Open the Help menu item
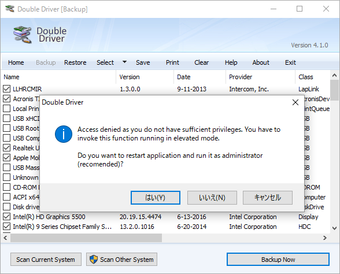Screen dimensions: 340x274 pos(231,62)
